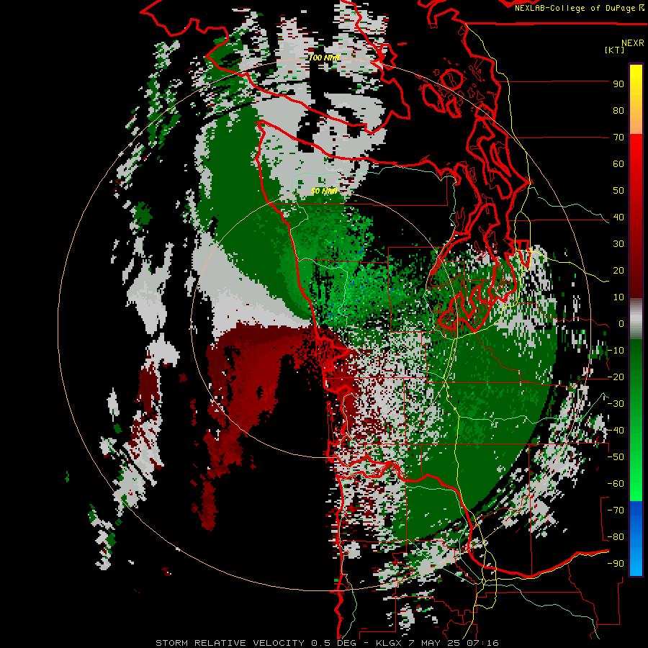Screen dimensions: 648x648
Task: Click the -20 value on the velocity scale
Action: [616, 377]
